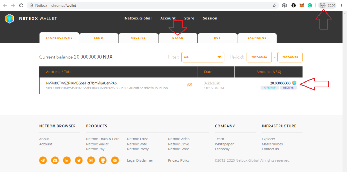Click the Netbox Wallet logo icon
This screenshot has width=347, height=172.
pyautogui.click(x=9, y=18)
